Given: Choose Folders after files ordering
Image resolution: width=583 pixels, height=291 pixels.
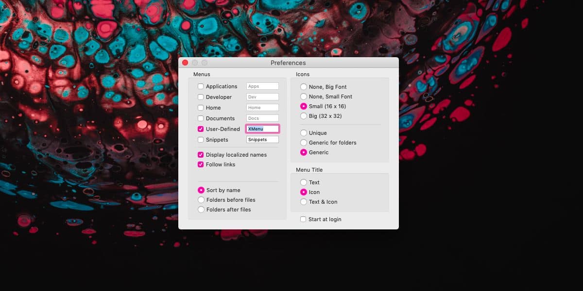Looking at the screenshot, I should click(201, 209).
